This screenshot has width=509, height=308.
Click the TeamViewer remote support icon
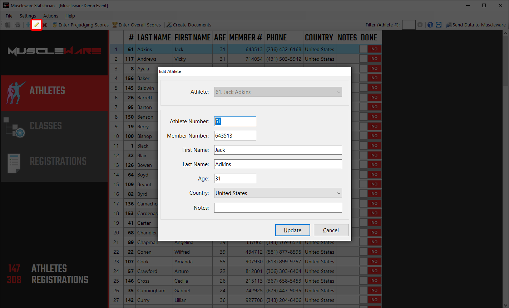point(439,25)
